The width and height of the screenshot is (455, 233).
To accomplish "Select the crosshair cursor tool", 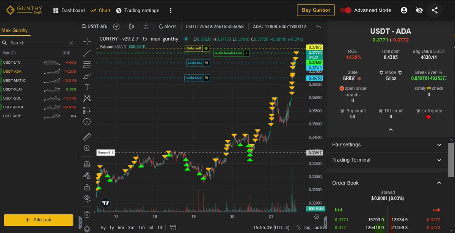I will point(87,41).
